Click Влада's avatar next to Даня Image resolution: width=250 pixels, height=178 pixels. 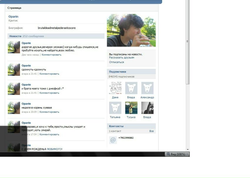click(131, 88)
